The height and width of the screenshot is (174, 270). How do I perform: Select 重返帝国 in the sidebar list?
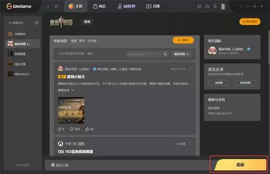22,44
